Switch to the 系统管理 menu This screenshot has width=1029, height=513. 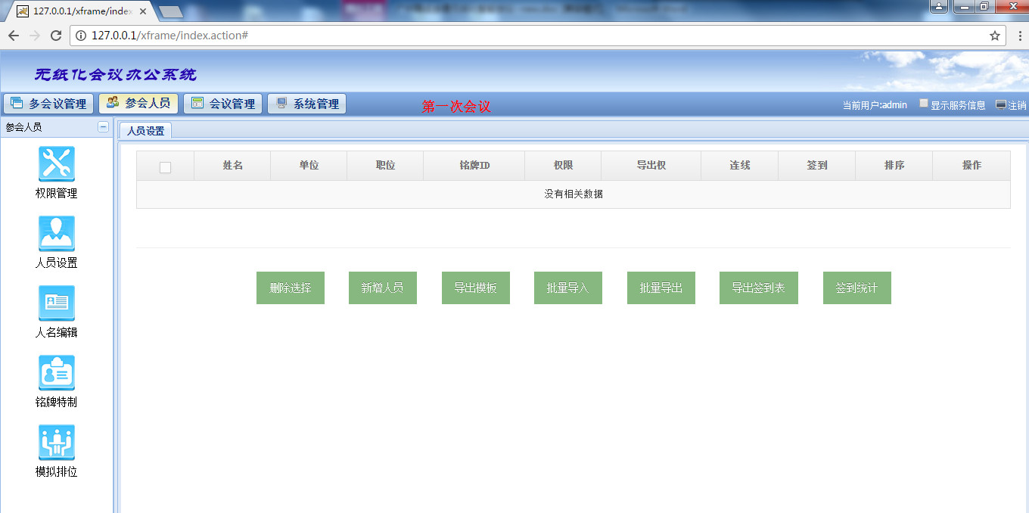307,104
